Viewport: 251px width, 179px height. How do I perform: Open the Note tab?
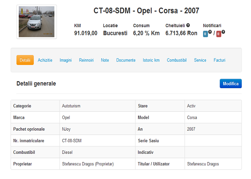pos(105,60)
